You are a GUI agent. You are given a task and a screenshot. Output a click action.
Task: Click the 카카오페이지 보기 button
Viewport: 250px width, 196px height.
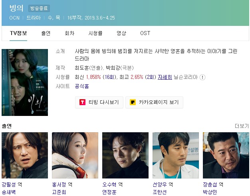[154, 102]
